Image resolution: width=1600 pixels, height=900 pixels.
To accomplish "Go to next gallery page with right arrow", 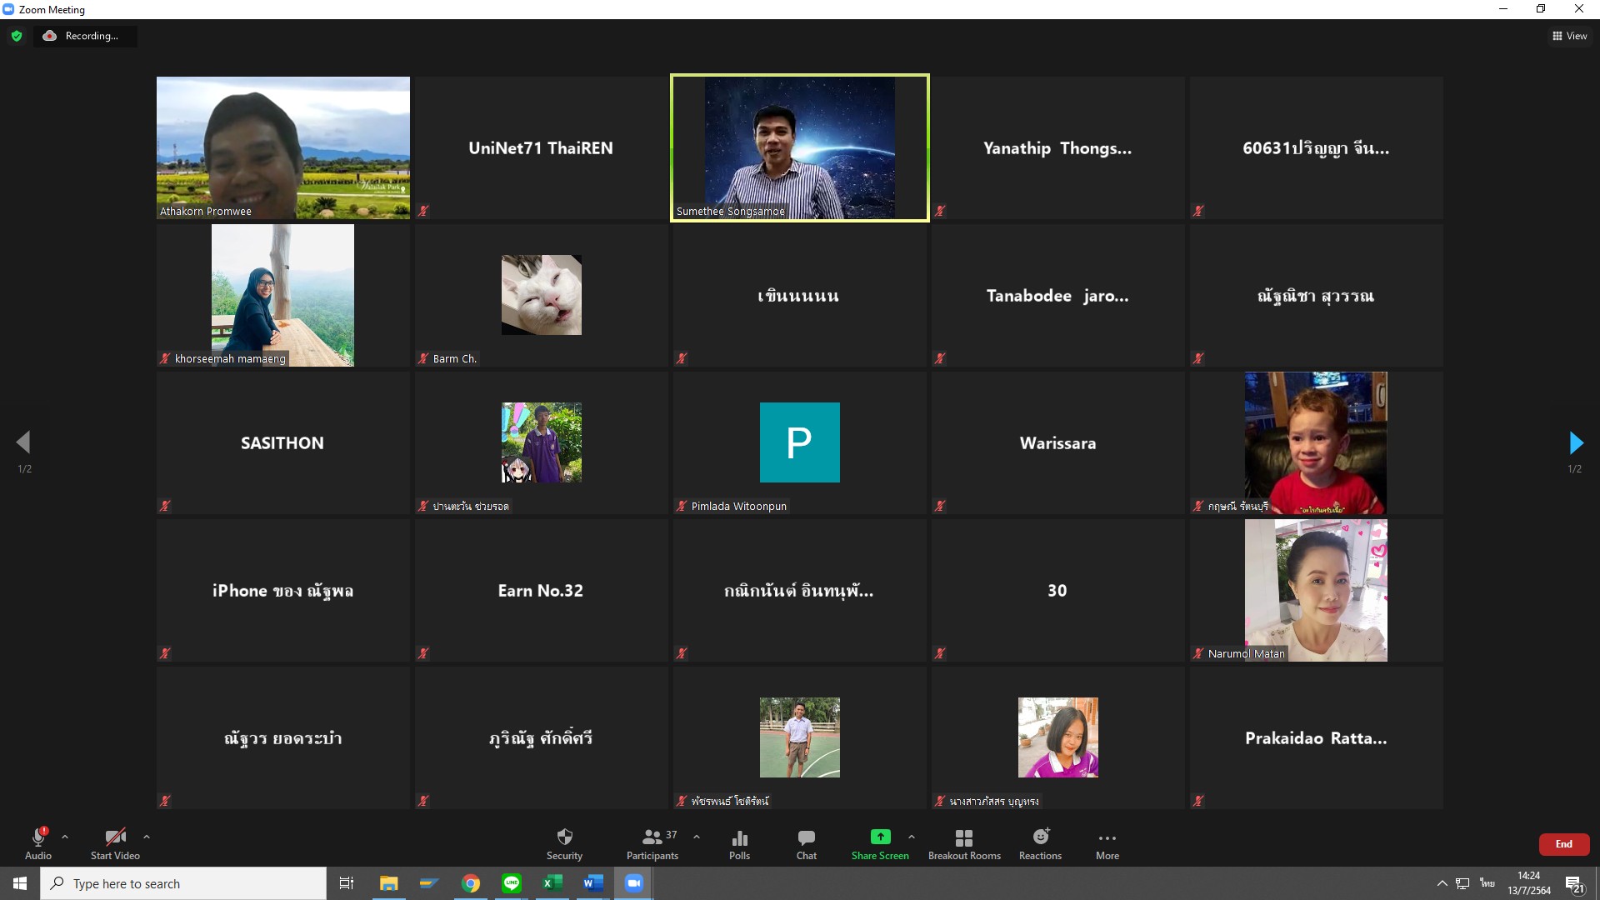I will pyautogui.click(x=1575, y=442).
